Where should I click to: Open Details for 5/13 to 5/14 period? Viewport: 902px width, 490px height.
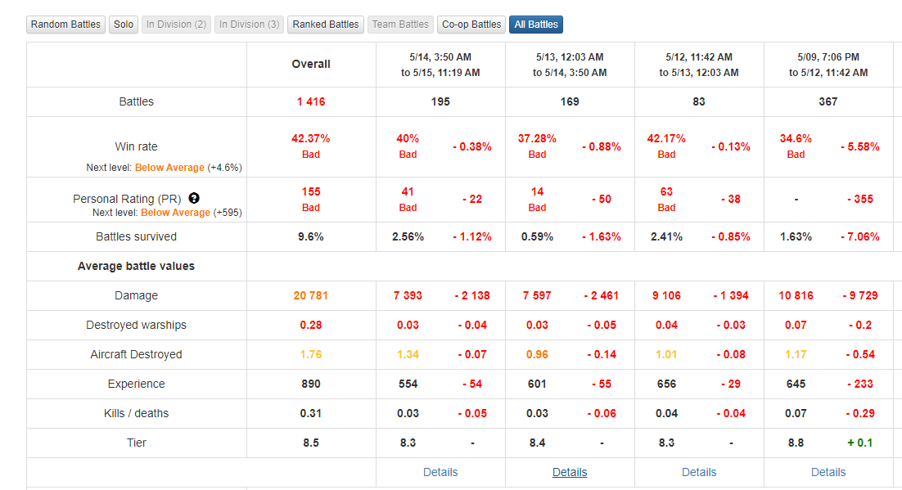pos(570,472)
